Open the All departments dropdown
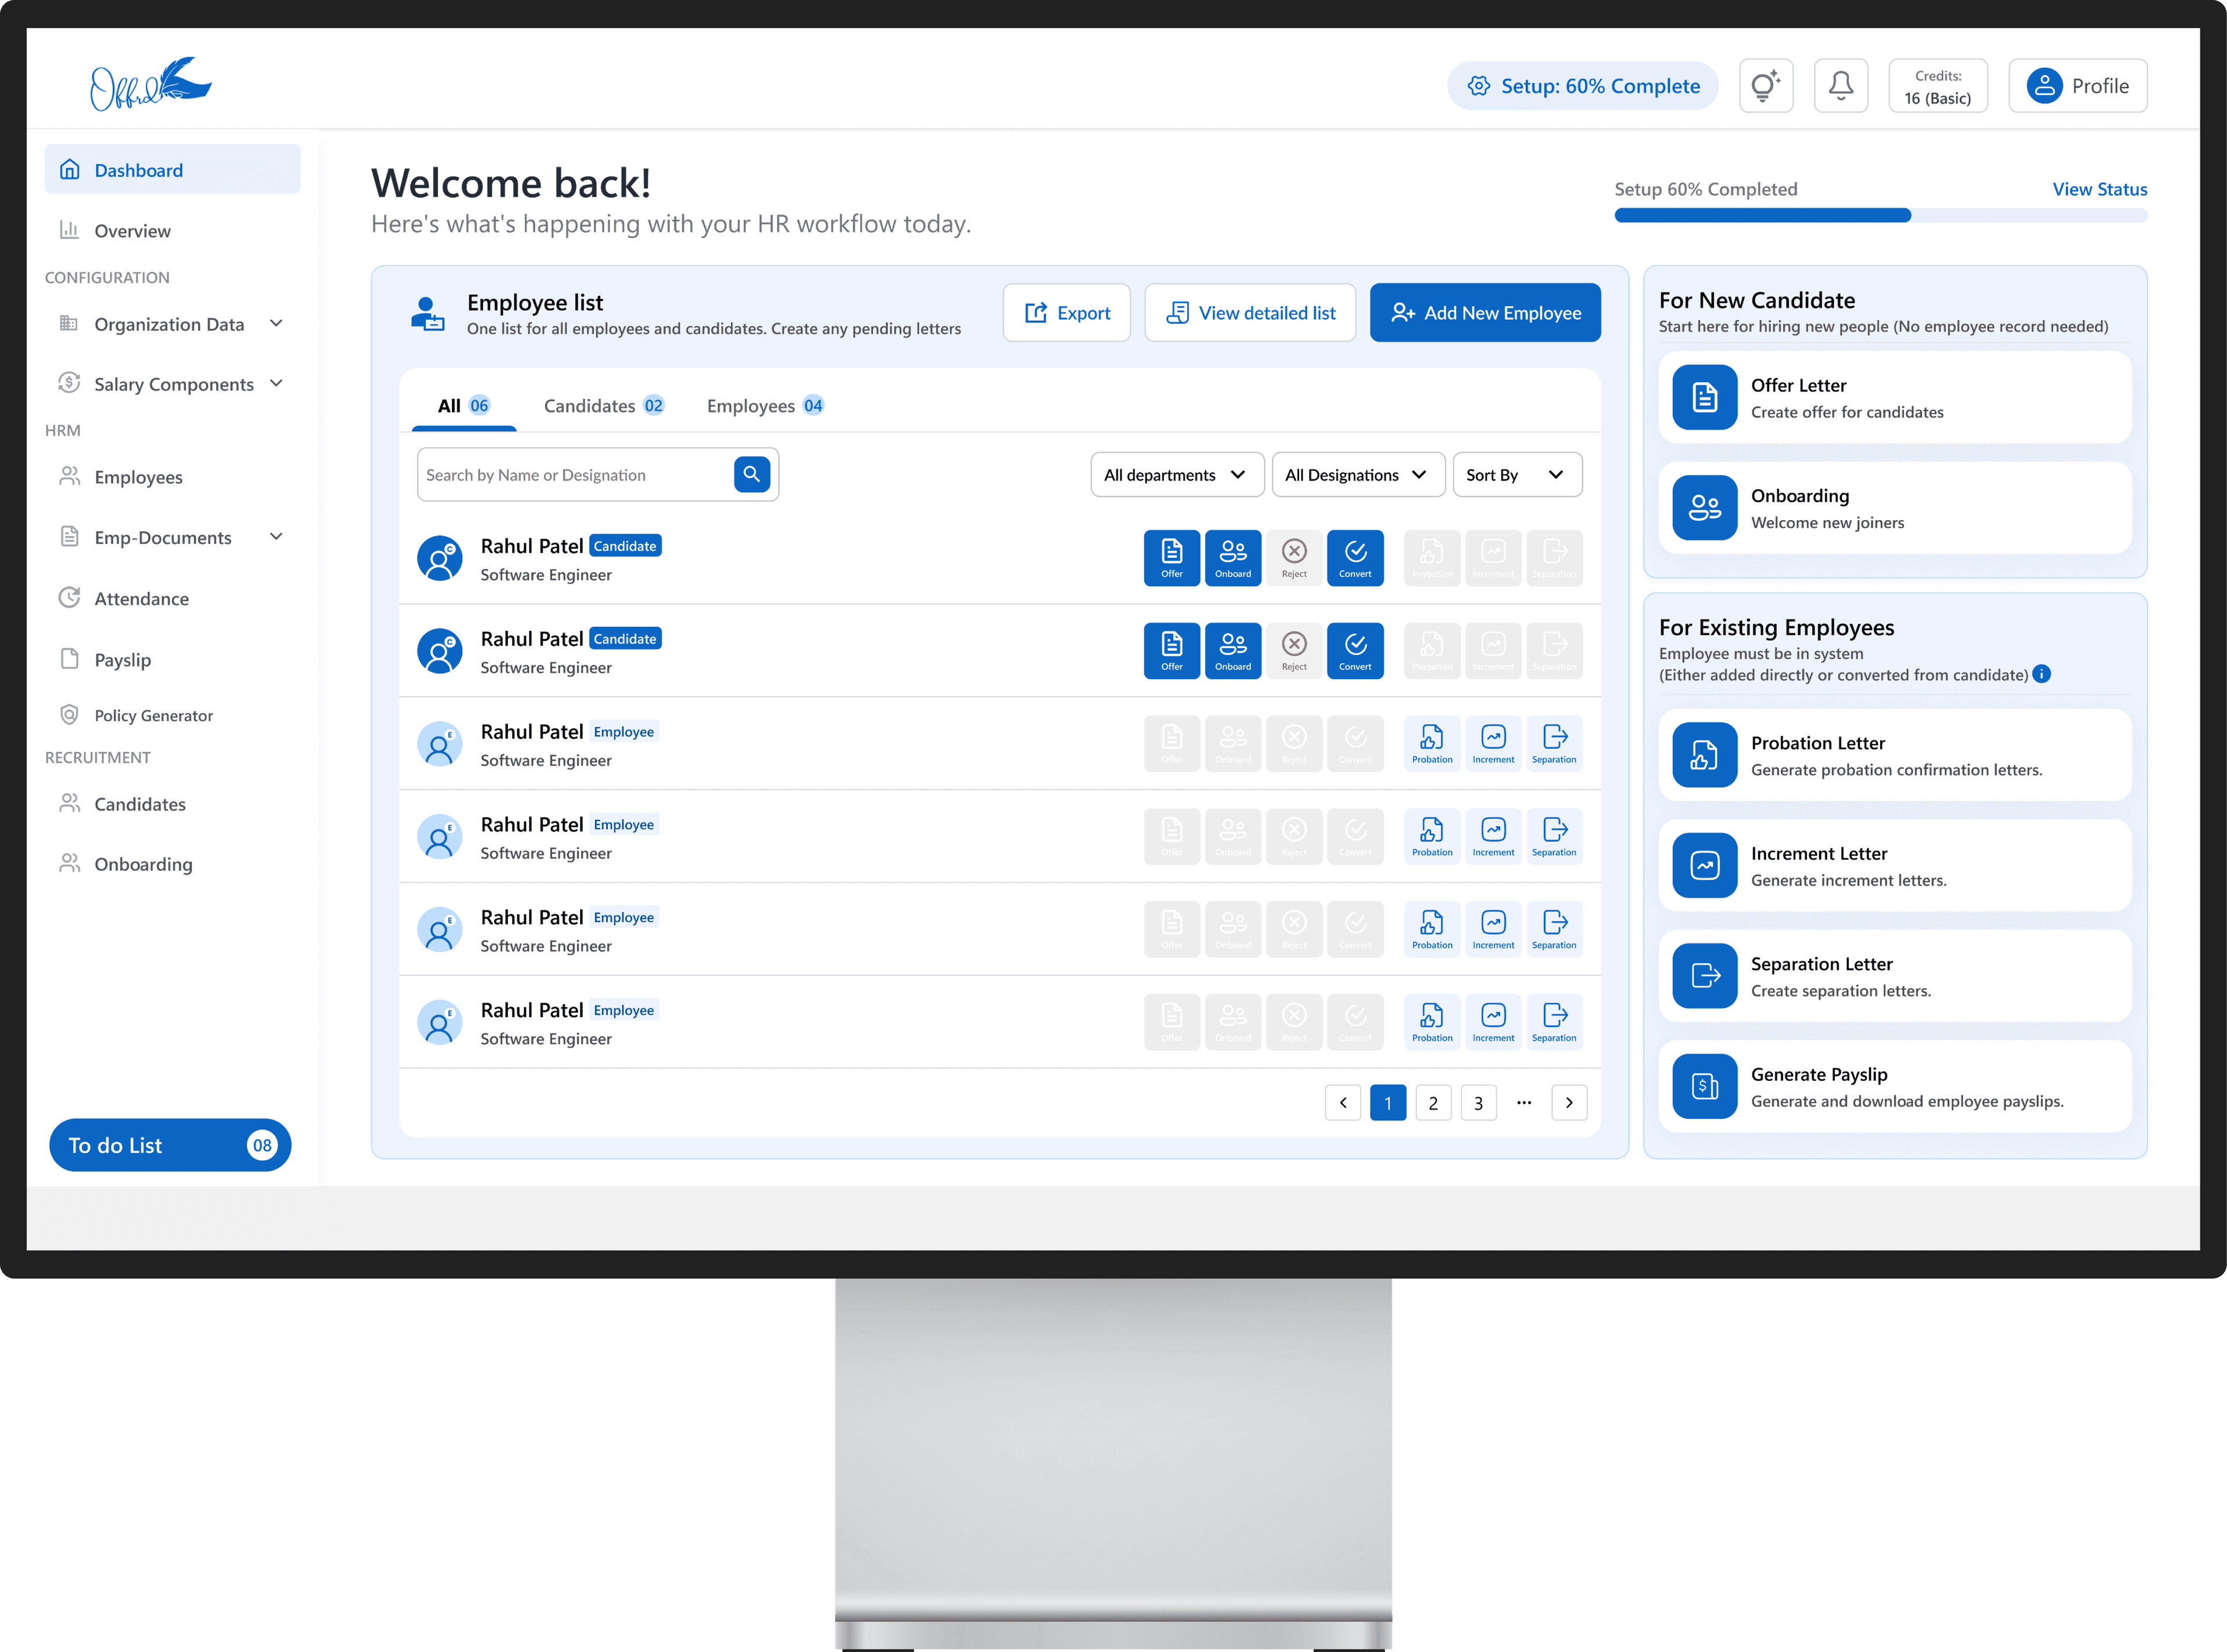 1177,475
